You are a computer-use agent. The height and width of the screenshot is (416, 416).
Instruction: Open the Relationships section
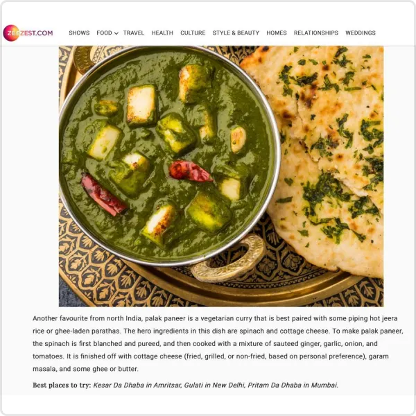click(315, 33)
